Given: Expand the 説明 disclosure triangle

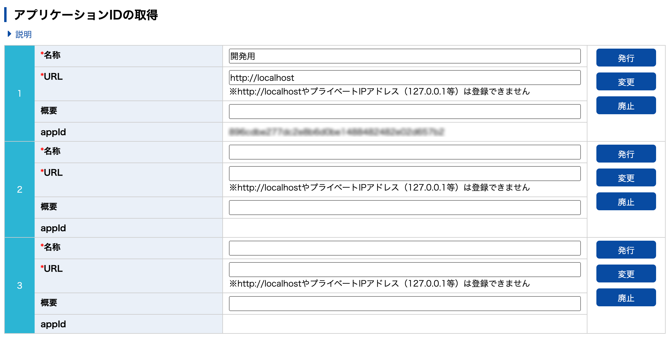Looking at the screenshot, I should (x=10, y=34).
